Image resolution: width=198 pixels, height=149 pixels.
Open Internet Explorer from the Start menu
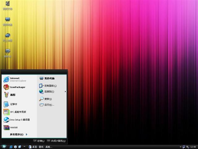pyautogui.click(x=15, y=79)
